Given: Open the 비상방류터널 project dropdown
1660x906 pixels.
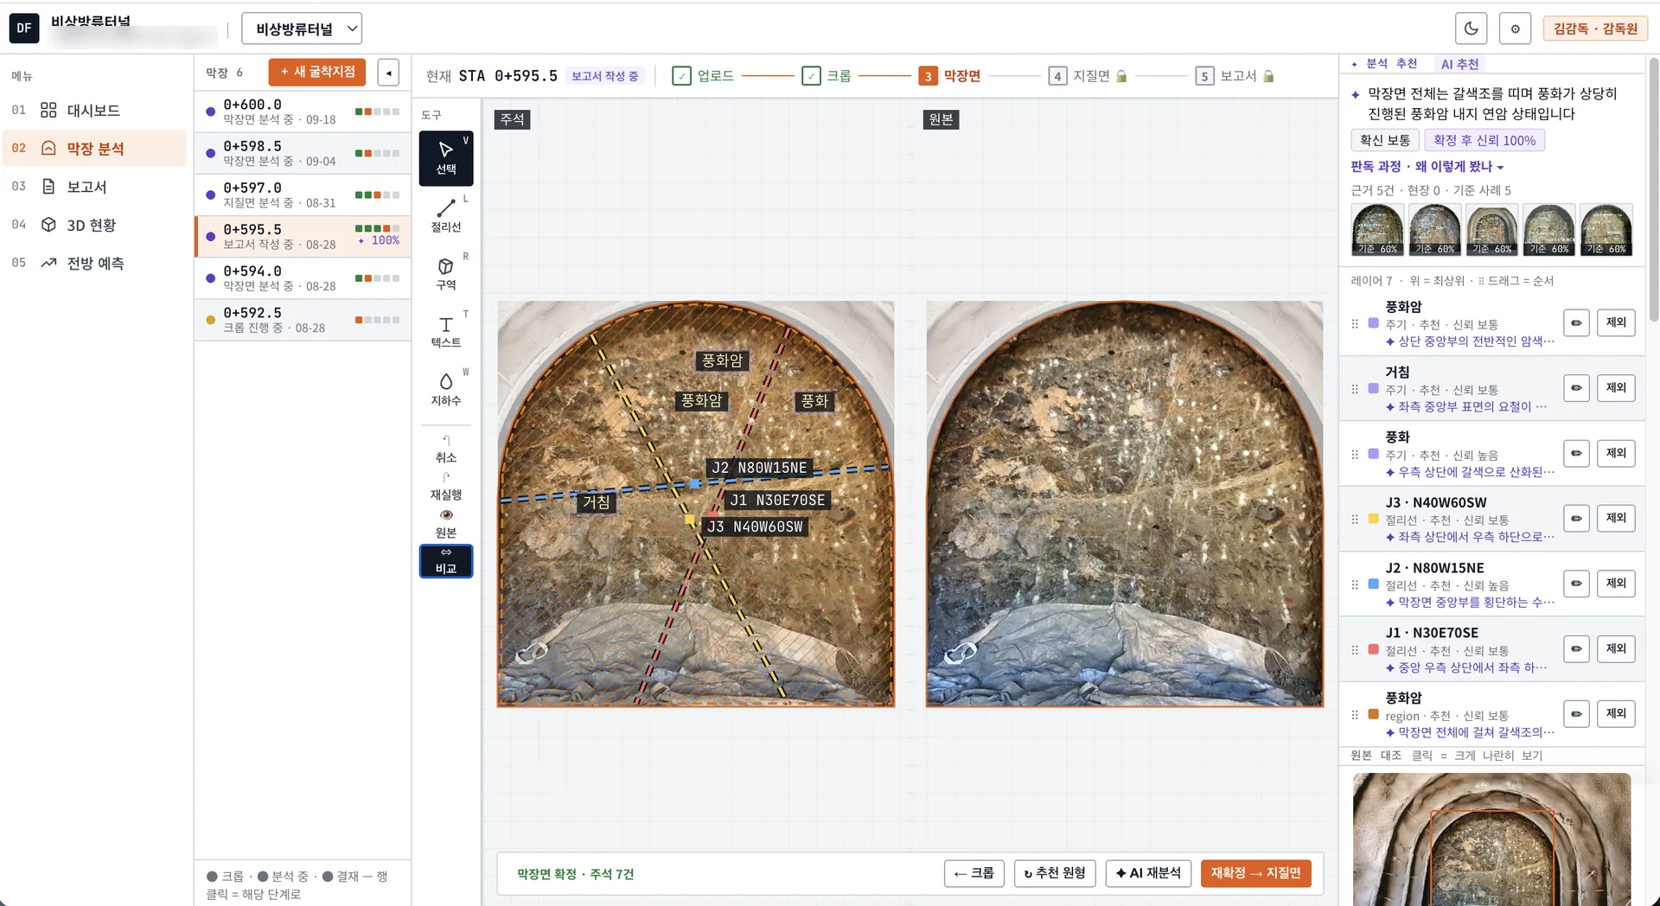Looking at the screenshot, I should point(302,29).
